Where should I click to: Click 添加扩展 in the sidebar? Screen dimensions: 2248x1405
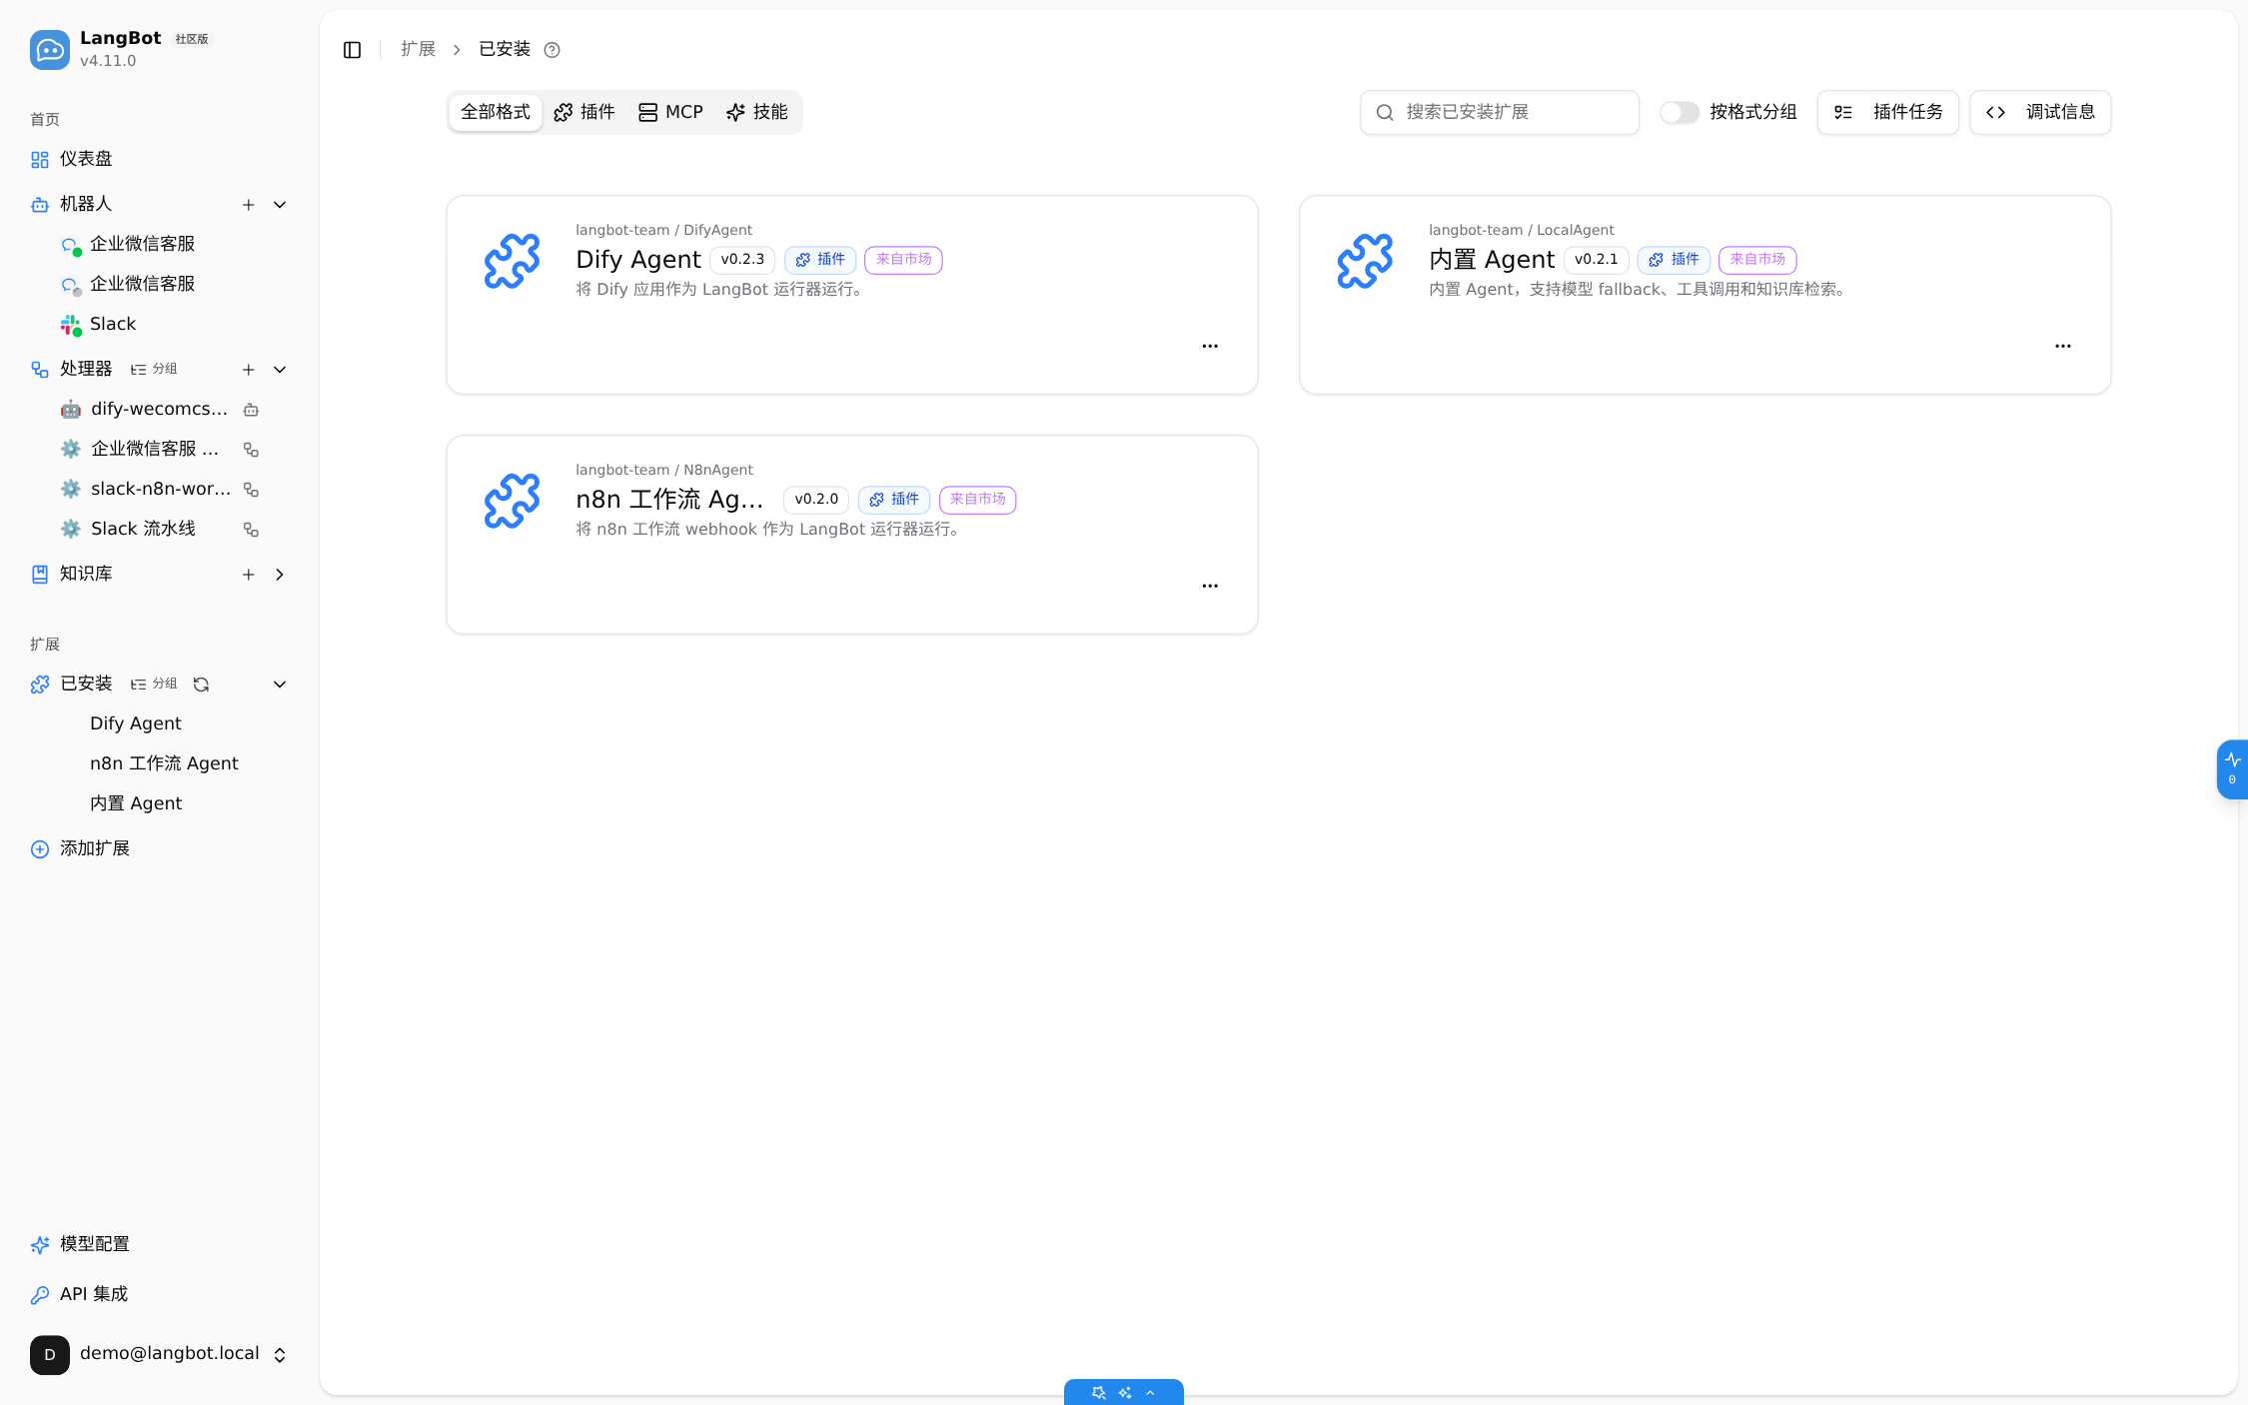coord(95,848)
